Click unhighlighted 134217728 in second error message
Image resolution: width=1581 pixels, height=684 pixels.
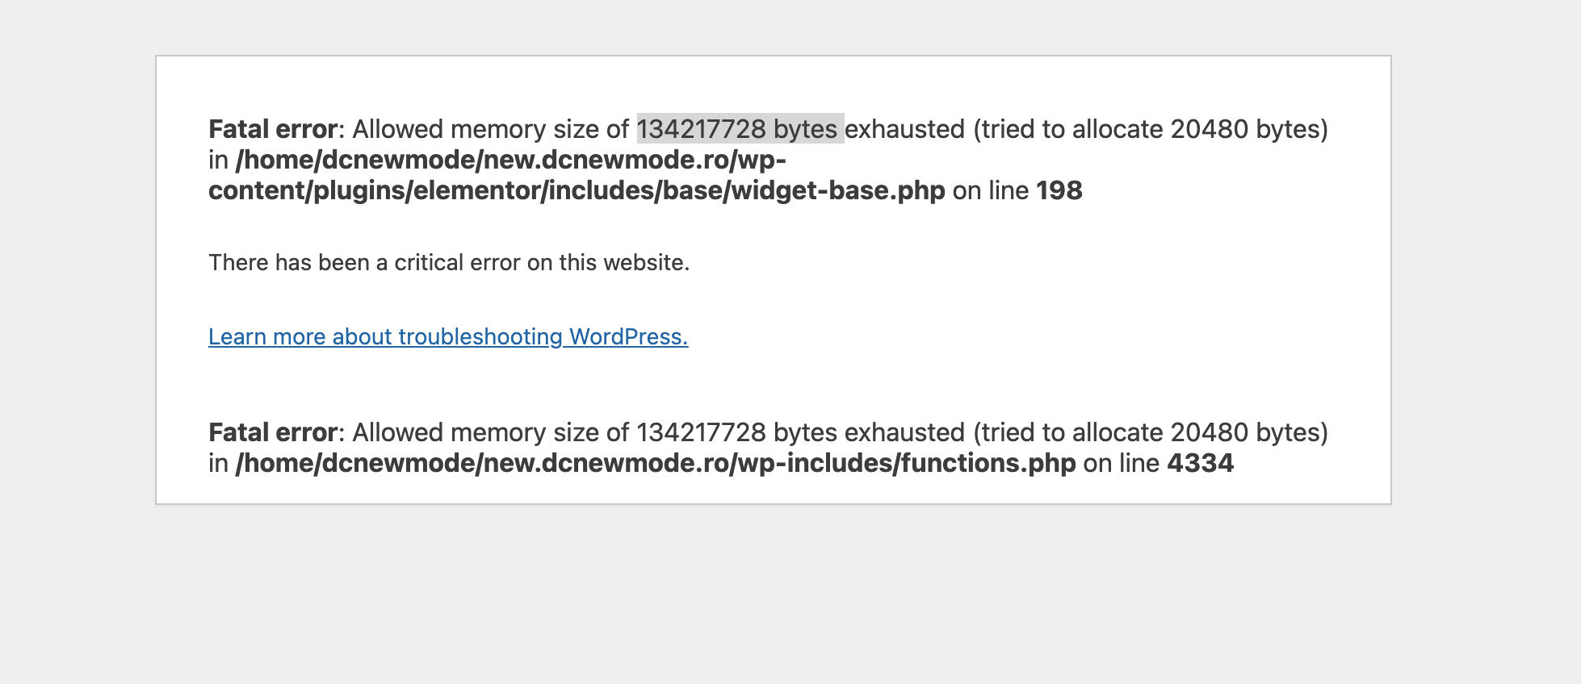[701, 432]
